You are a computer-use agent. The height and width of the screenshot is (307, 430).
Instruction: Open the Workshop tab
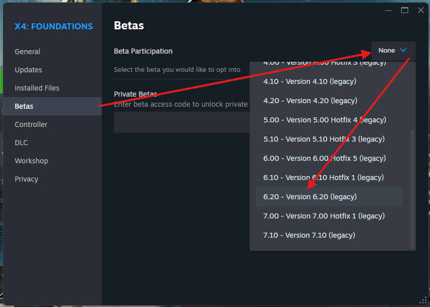pos(31,161)
